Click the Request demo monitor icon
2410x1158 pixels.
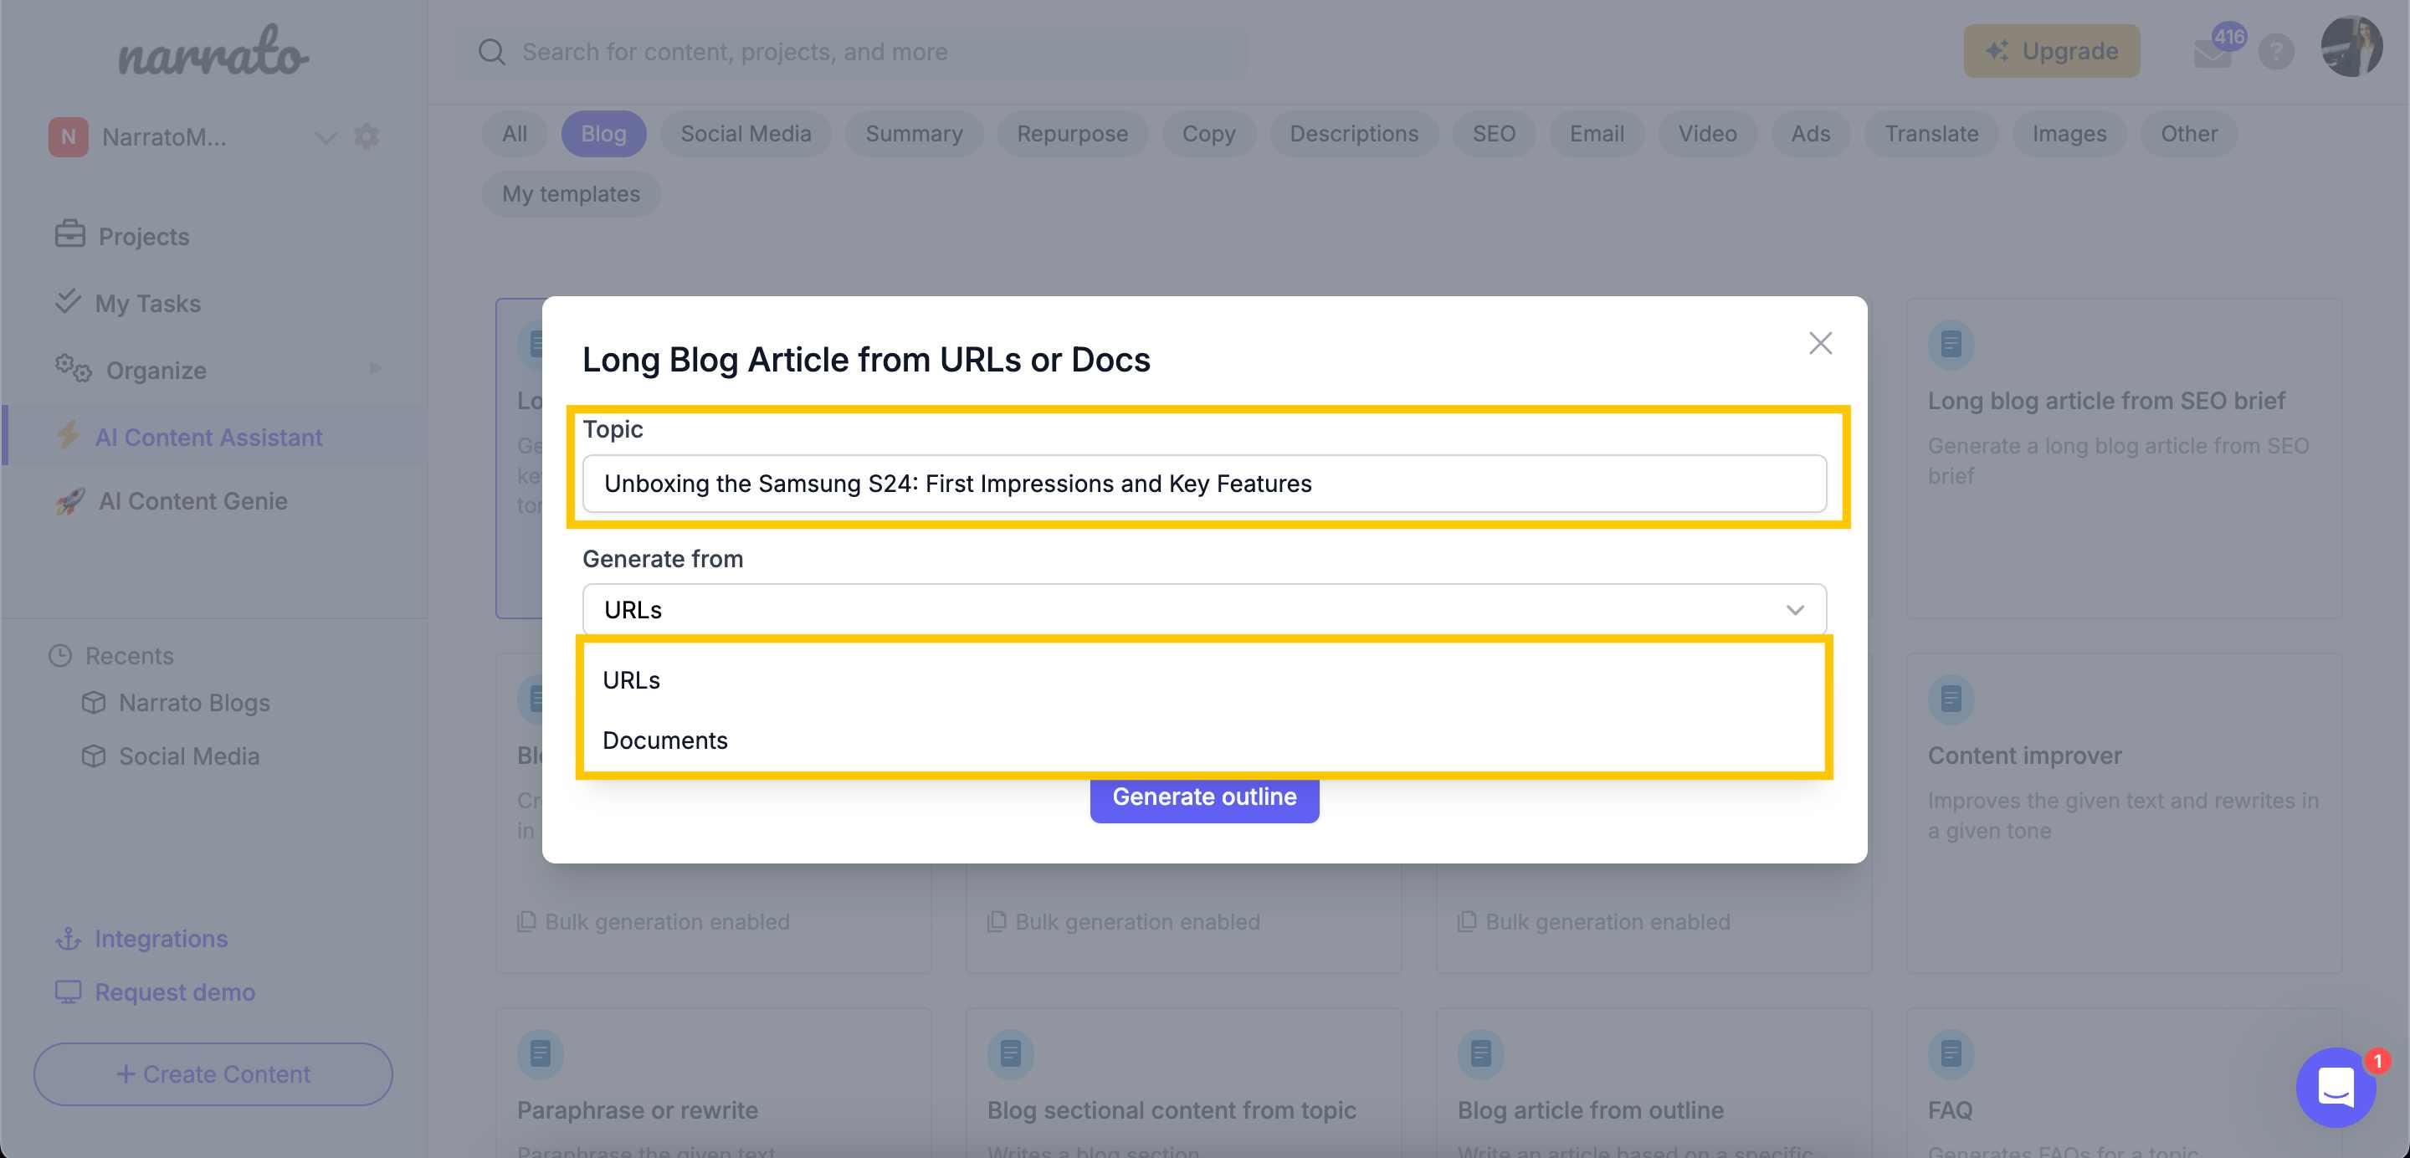coord(69,991)
